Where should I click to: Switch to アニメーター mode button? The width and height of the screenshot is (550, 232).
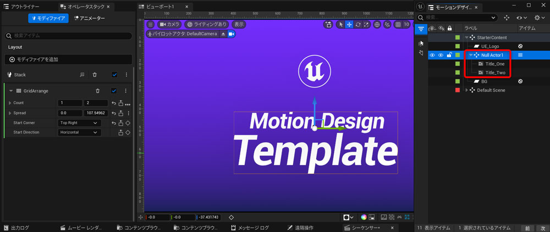tap(90, 18)
